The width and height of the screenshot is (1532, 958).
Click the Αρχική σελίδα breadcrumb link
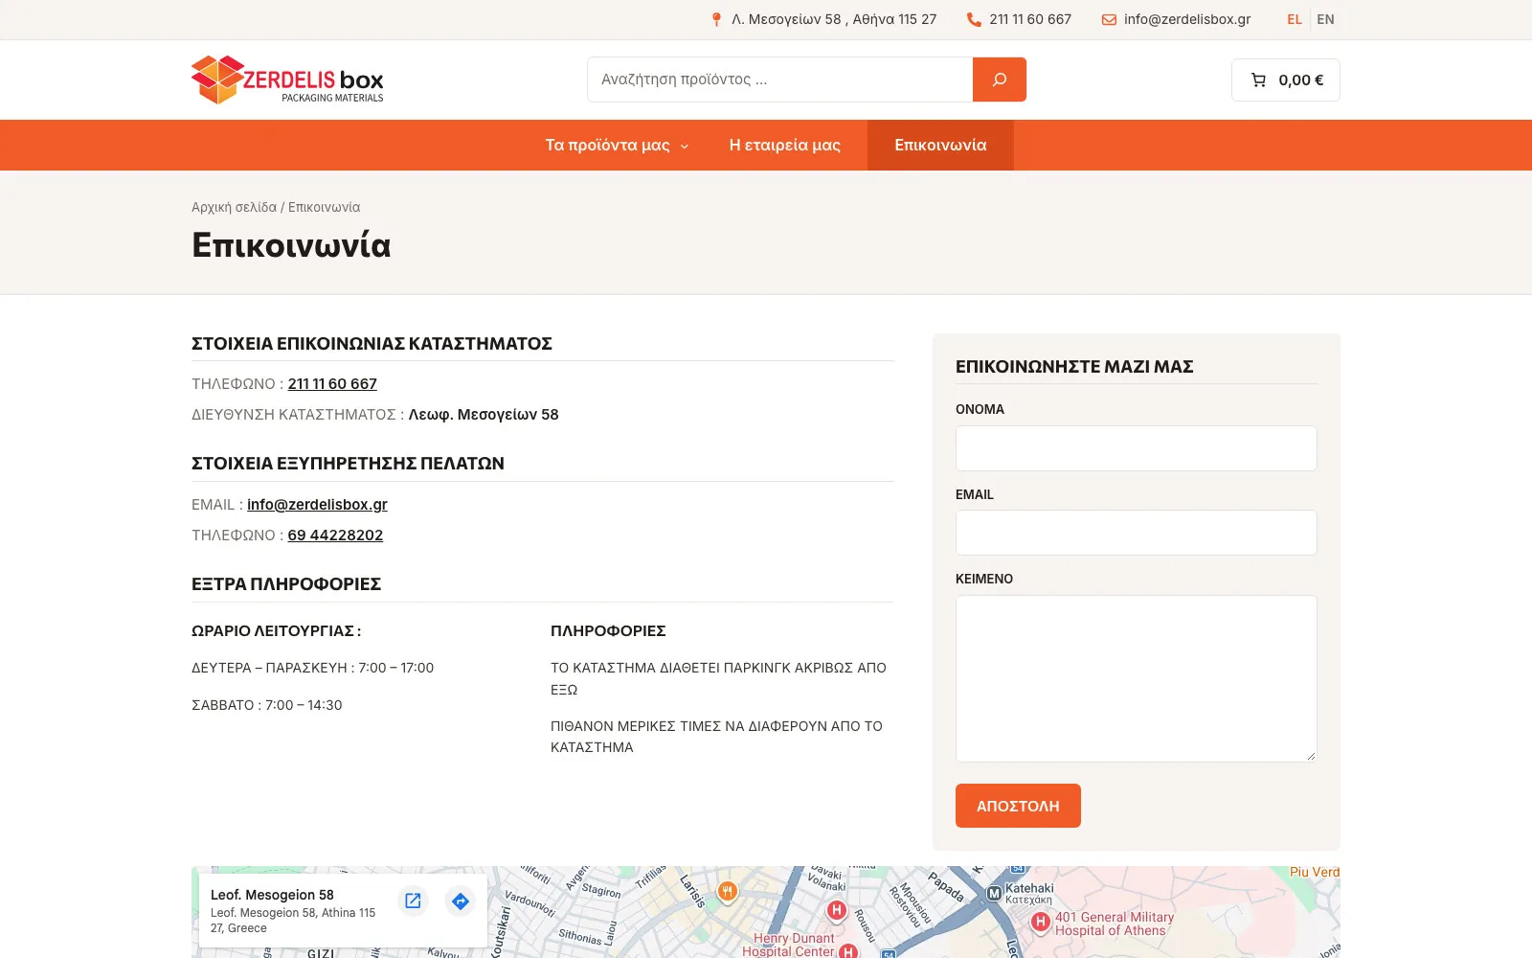coord(234,207)
